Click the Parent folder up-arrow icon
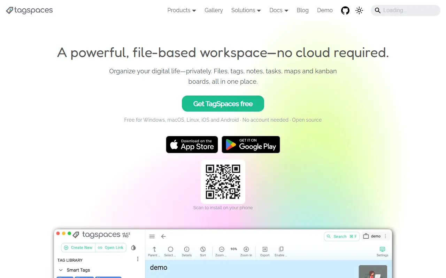Image resolution: width=446 pixels, height=278 pixels. click(x=154, y=249)
